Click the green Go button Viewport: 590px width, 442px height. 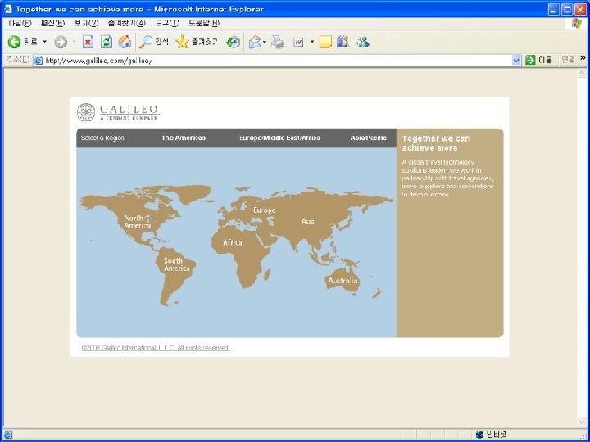(539, 60)
